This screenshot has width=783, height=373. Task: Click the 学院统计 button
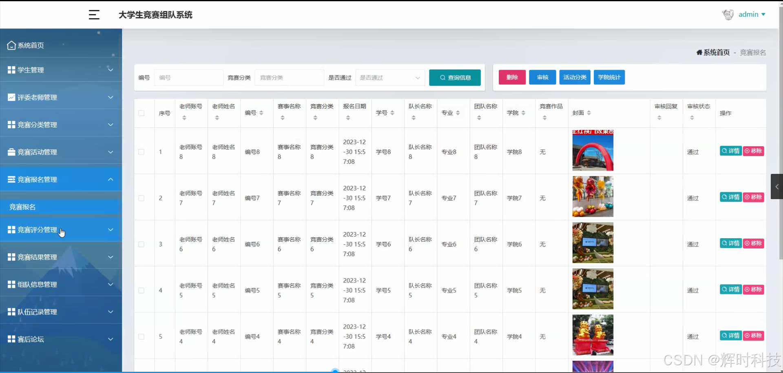coord(609,77)
